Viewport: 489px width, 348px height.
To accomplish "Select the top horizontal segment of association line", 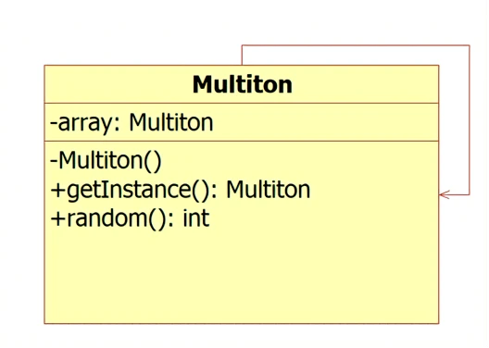I will [356, 45].
